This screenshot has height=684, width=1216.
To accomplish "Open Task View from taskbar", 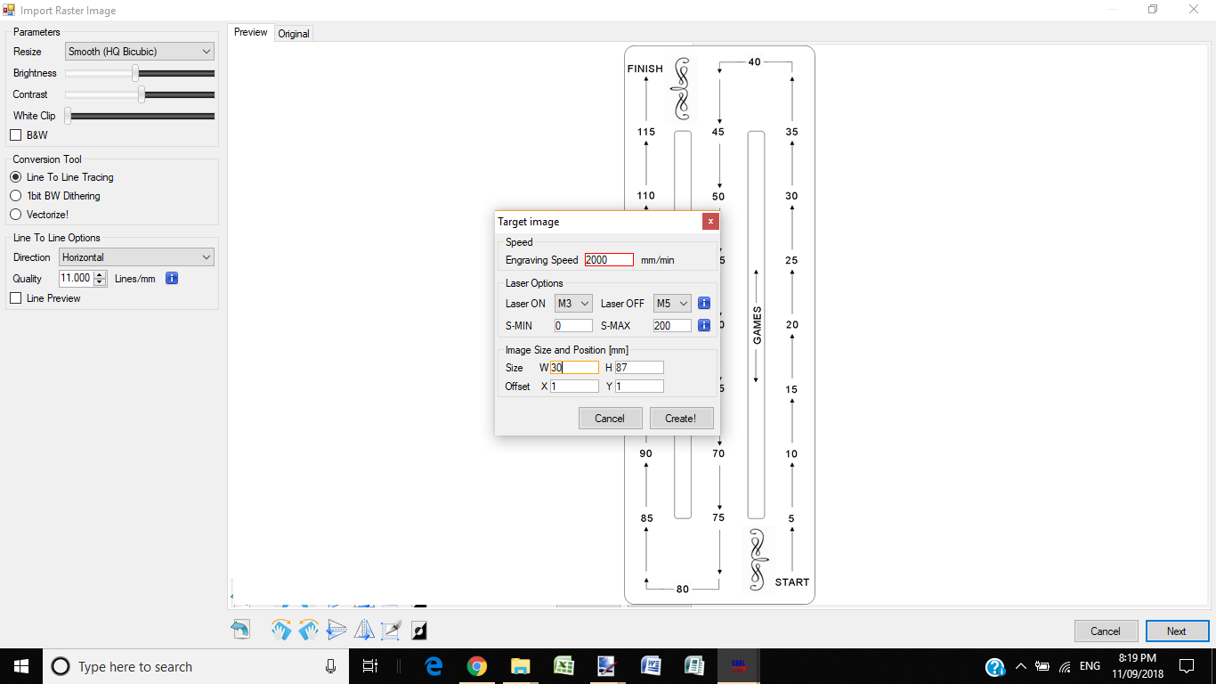I will pyautogui.click(x=370, y=666).
